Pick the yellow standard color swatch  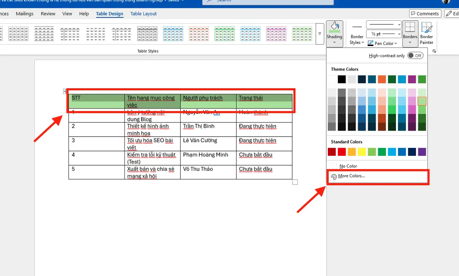361,152
